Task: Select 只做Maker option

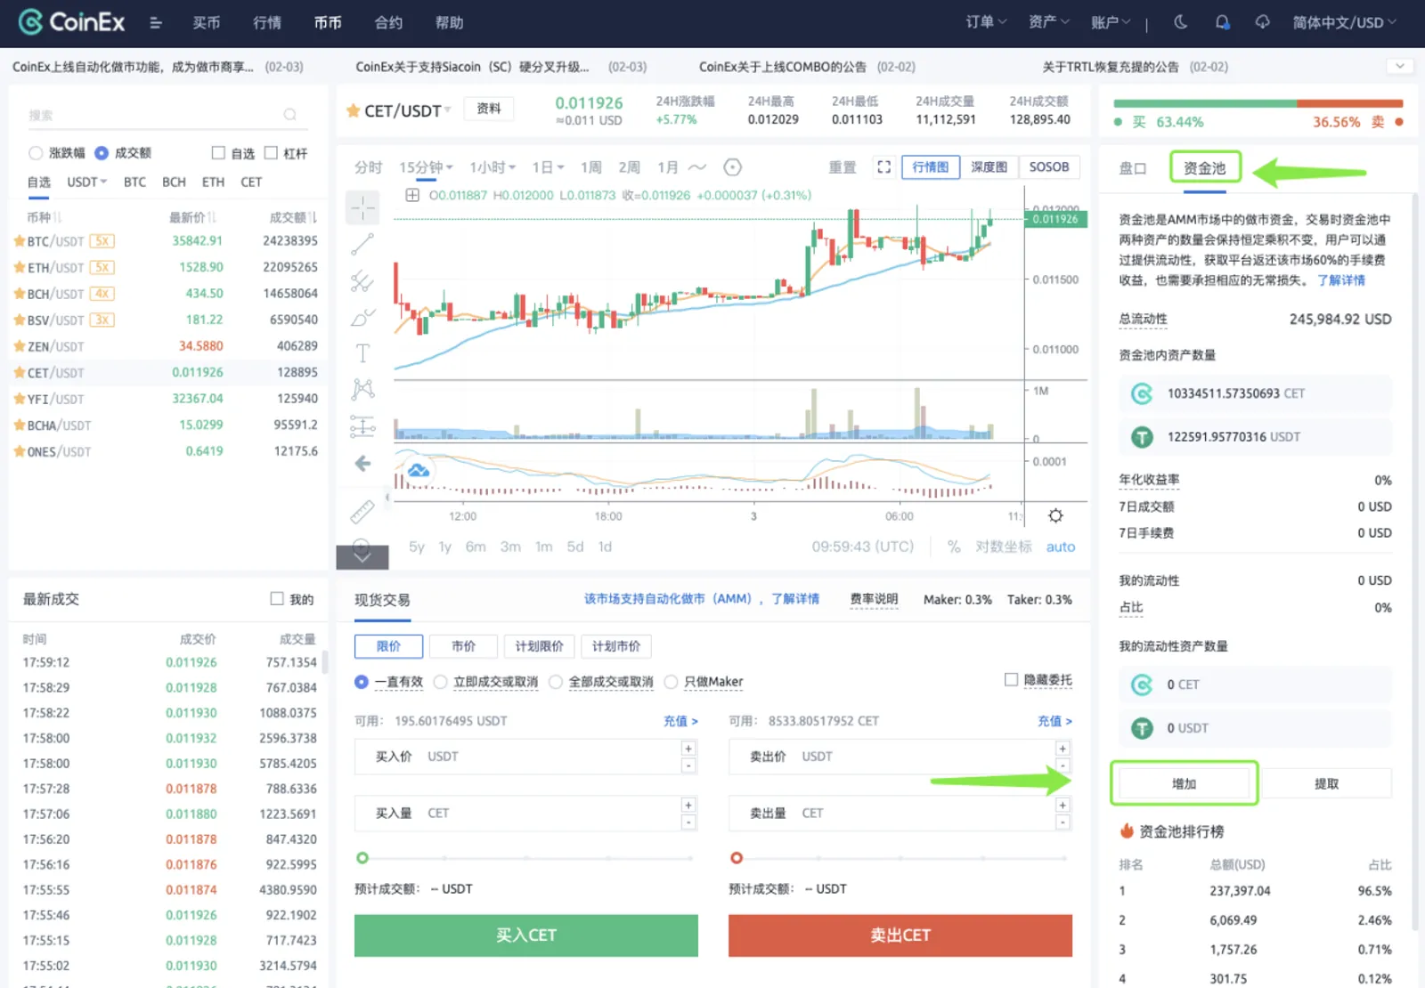Action: (x=671, y=682)
